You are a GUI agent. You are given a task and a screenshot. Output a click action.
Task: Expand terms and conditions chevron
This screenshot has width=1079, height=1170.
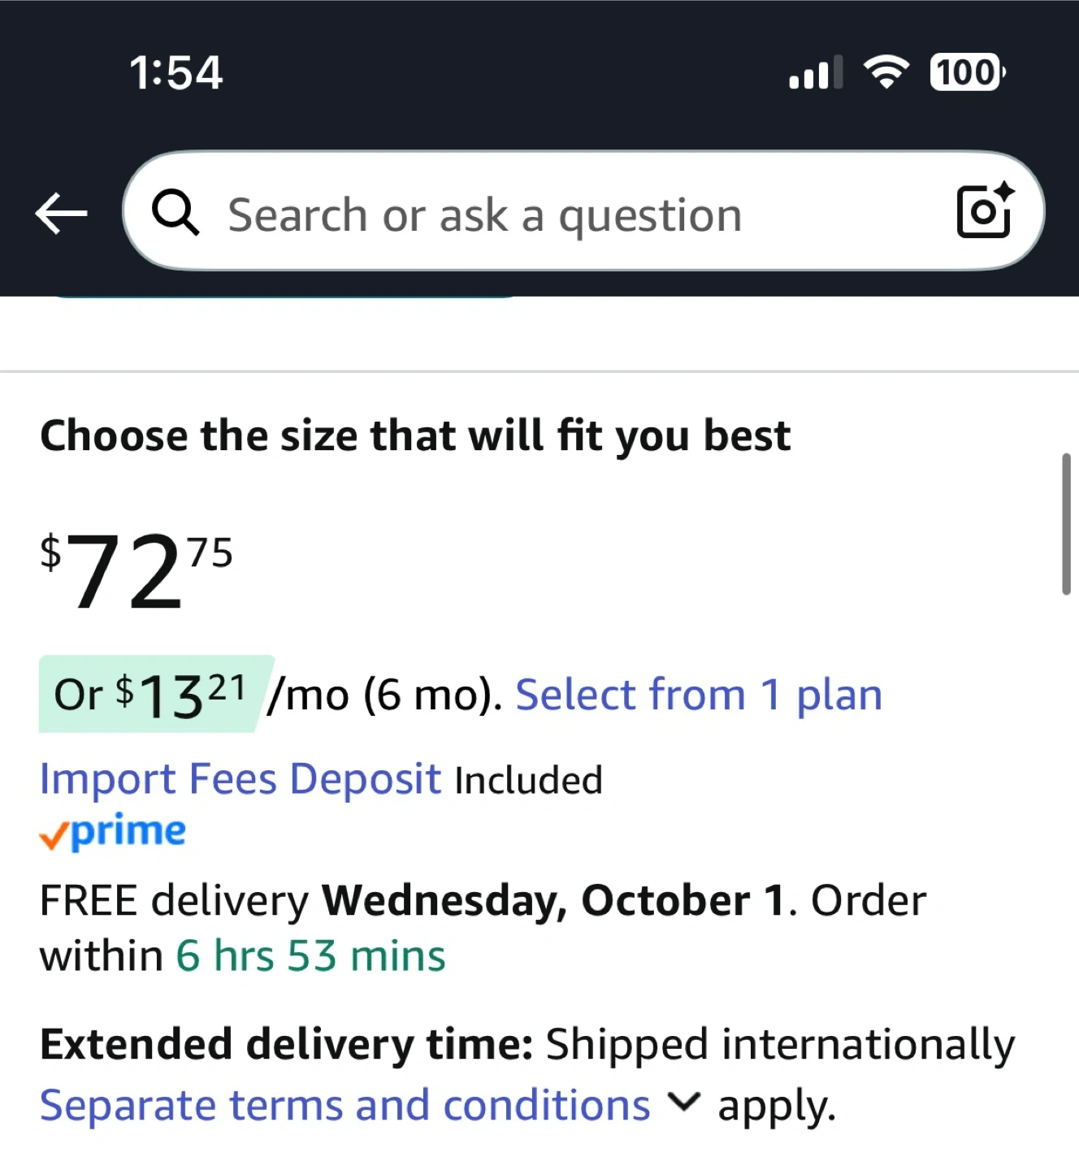683,1103
